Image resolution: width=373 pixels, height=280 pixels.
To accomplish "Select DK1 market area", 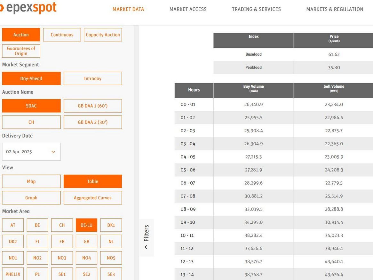I will click(x=111, y=225).
